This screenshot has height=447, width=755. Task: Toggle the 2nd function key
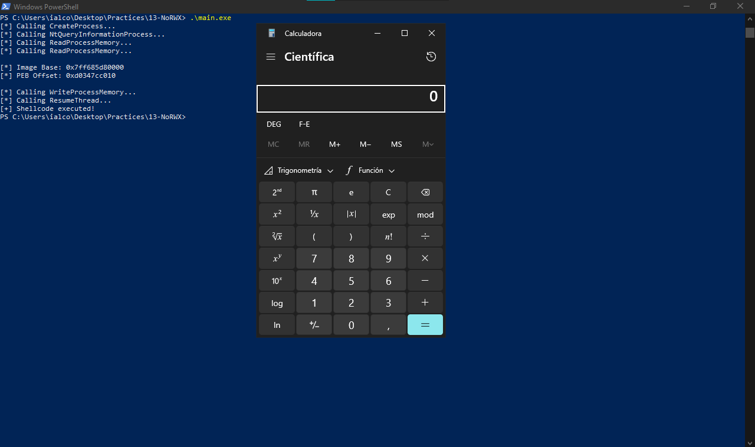(x=277, y=192)
